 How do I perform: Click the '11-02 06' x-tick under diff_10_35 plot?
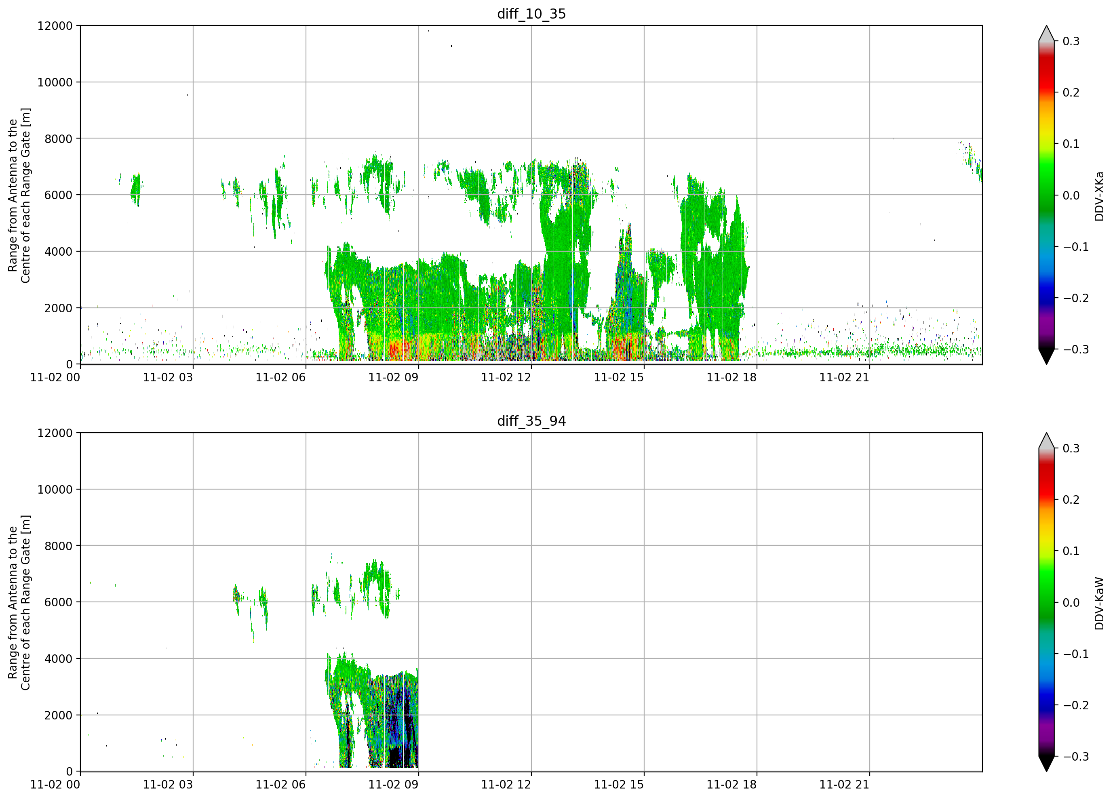(281, 377)
